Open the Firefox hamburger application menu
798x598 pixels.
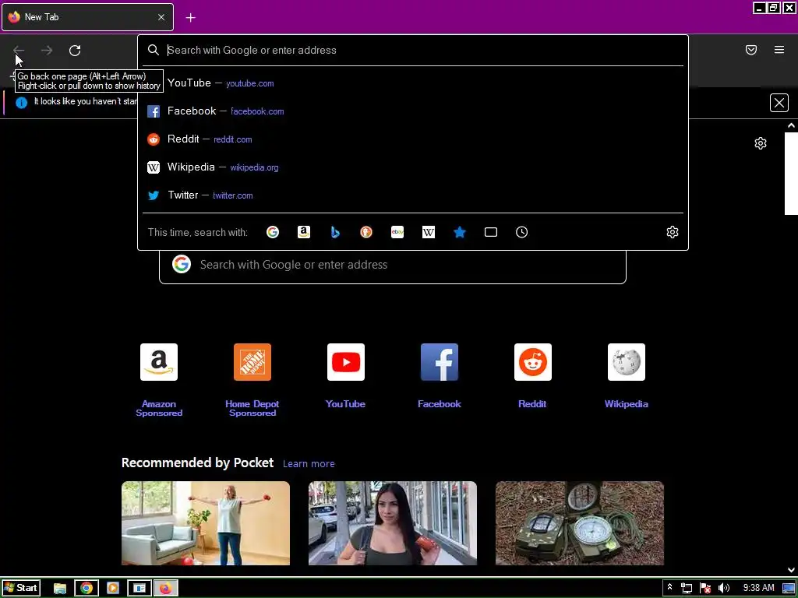pyautogui.click(x=779, y=50)
